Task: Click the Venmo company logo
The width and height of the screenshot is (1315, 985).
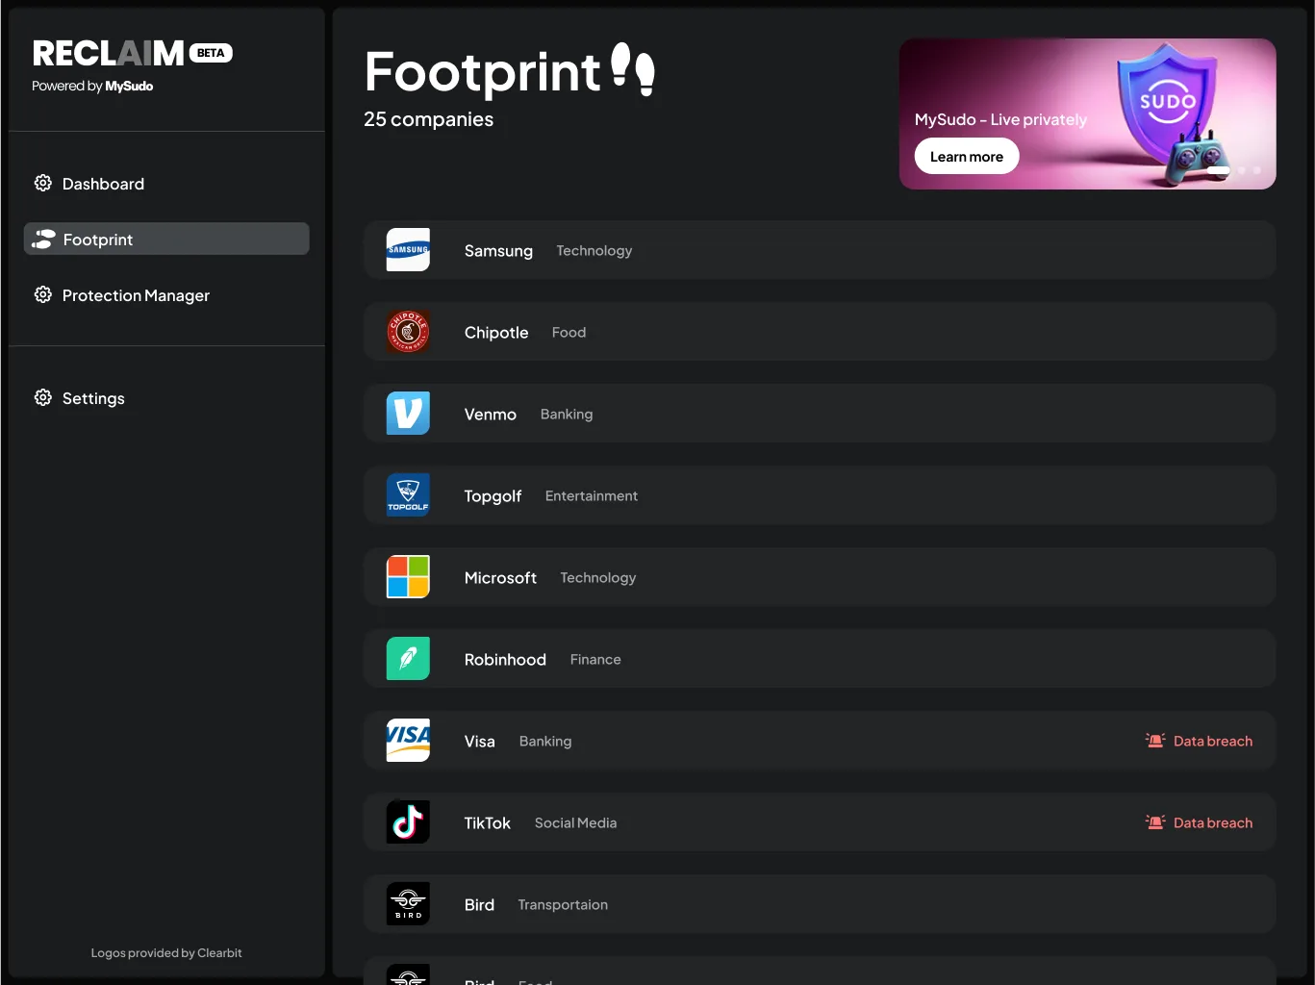Action: [x=408, y=414]
